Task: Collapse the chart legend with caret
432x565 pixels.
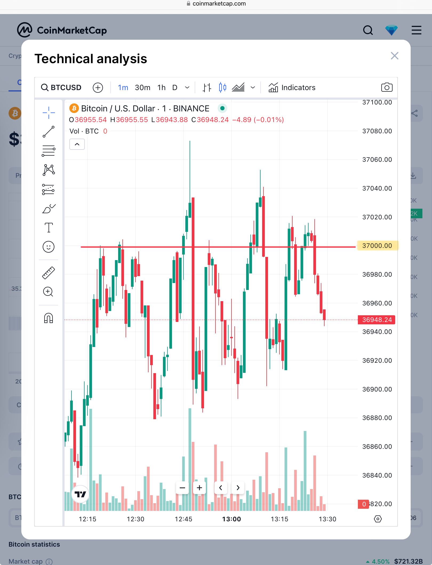Action: pyautogui.click(x=77, y=144)
